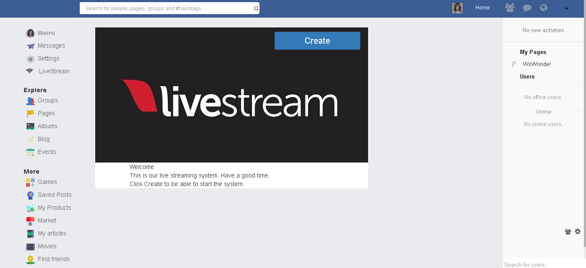Click 'This is our live streaming system' text
The image size is (586, 268).
(199, 176)
